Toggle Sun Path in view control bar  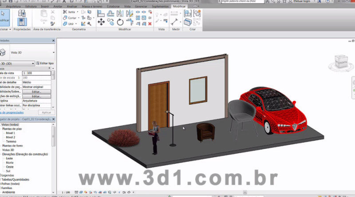[86, 192]
